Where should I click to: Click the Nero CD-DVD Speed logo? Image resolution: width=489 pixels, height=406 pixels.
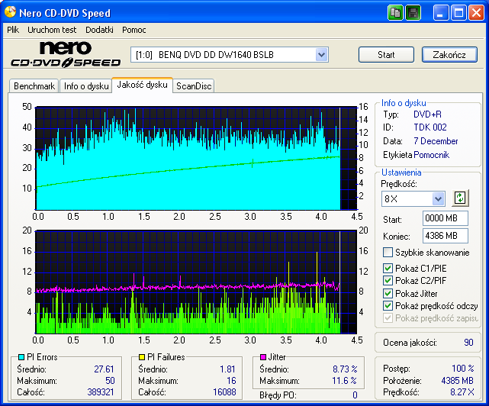coord(66,54)
